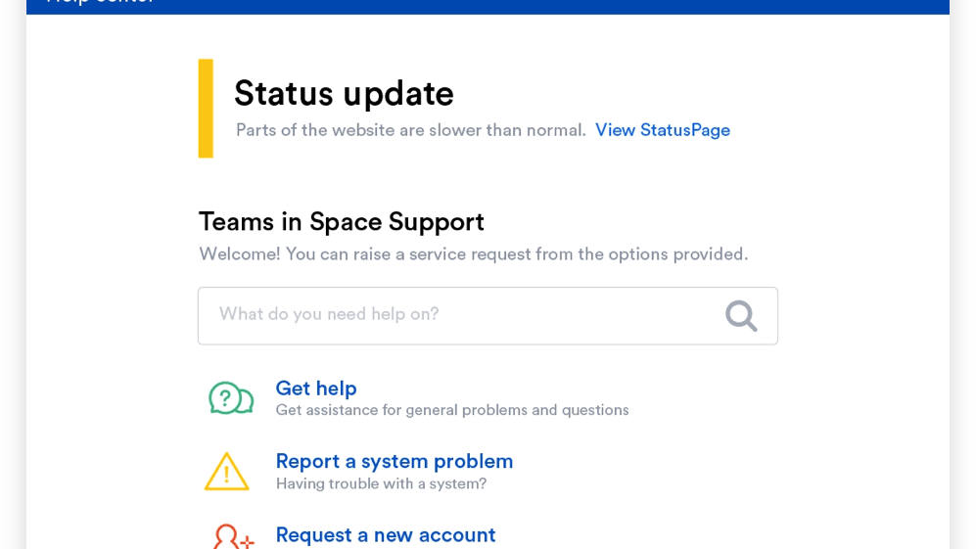Click the red new account user icon
This screenshot has width=976, height=549.
click(232, 537)
